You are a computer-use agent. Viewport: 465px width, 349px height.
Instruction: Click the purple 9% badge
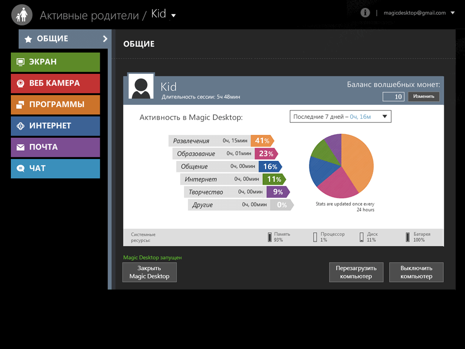[277, 192]
